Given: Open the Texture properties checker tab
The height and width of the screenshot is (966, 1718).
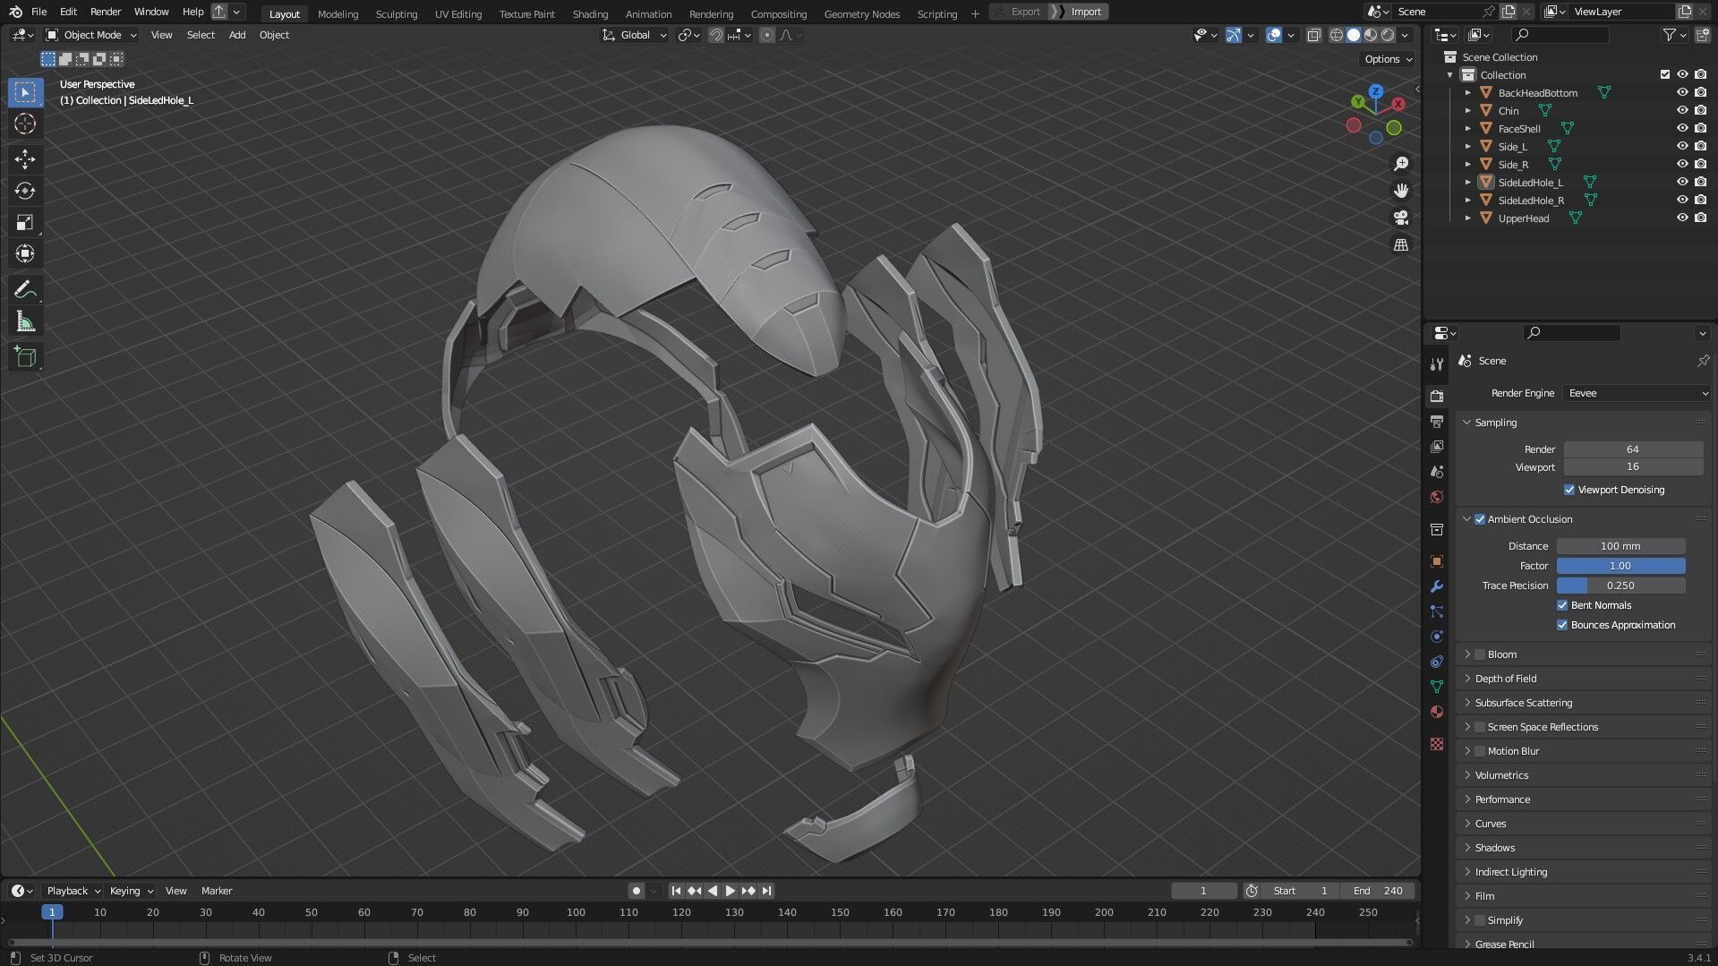Looking at the screenshot, I should [x=1437, y=744].
